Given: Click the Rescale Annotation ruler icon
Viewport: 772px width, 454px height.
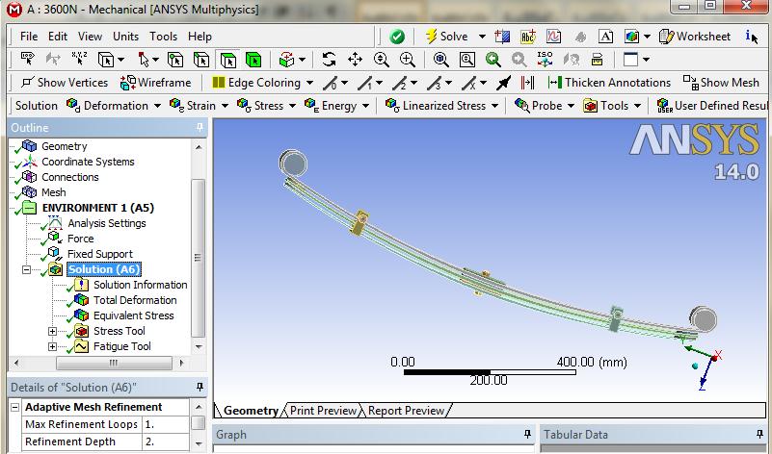Looking at the screenshot, I should point(597,60).
